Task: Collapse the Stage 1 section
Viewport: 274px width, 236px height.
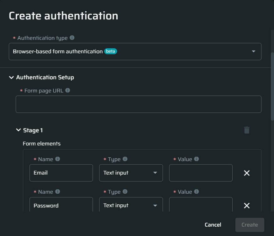Action: (19, 130)
